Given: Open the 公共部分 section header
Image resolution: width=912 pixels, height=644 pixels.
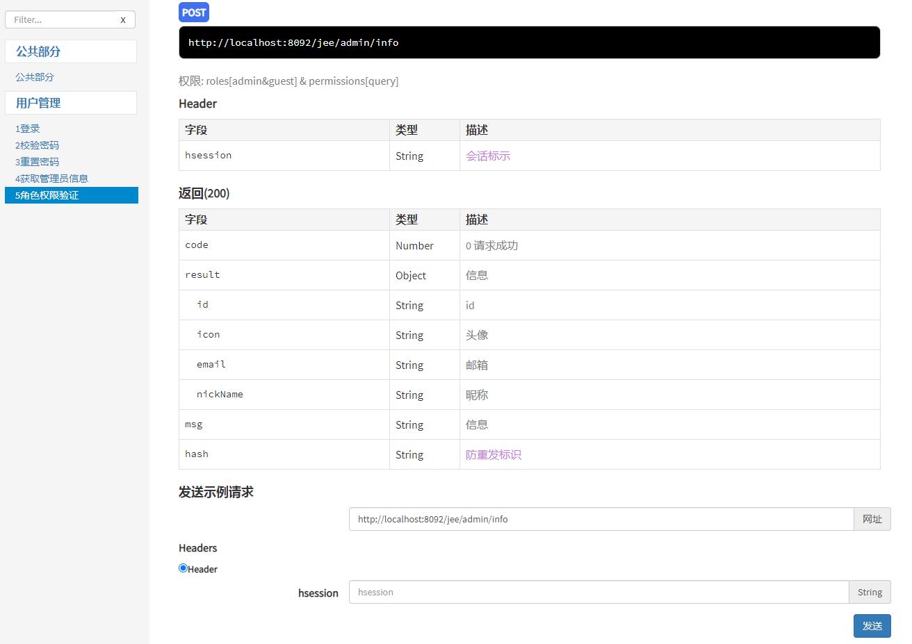Looking at the screenshot, I should coord(71,51).
